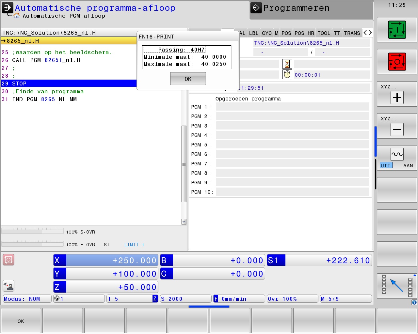Click the right tab-scroll chevron

point(370,33)
